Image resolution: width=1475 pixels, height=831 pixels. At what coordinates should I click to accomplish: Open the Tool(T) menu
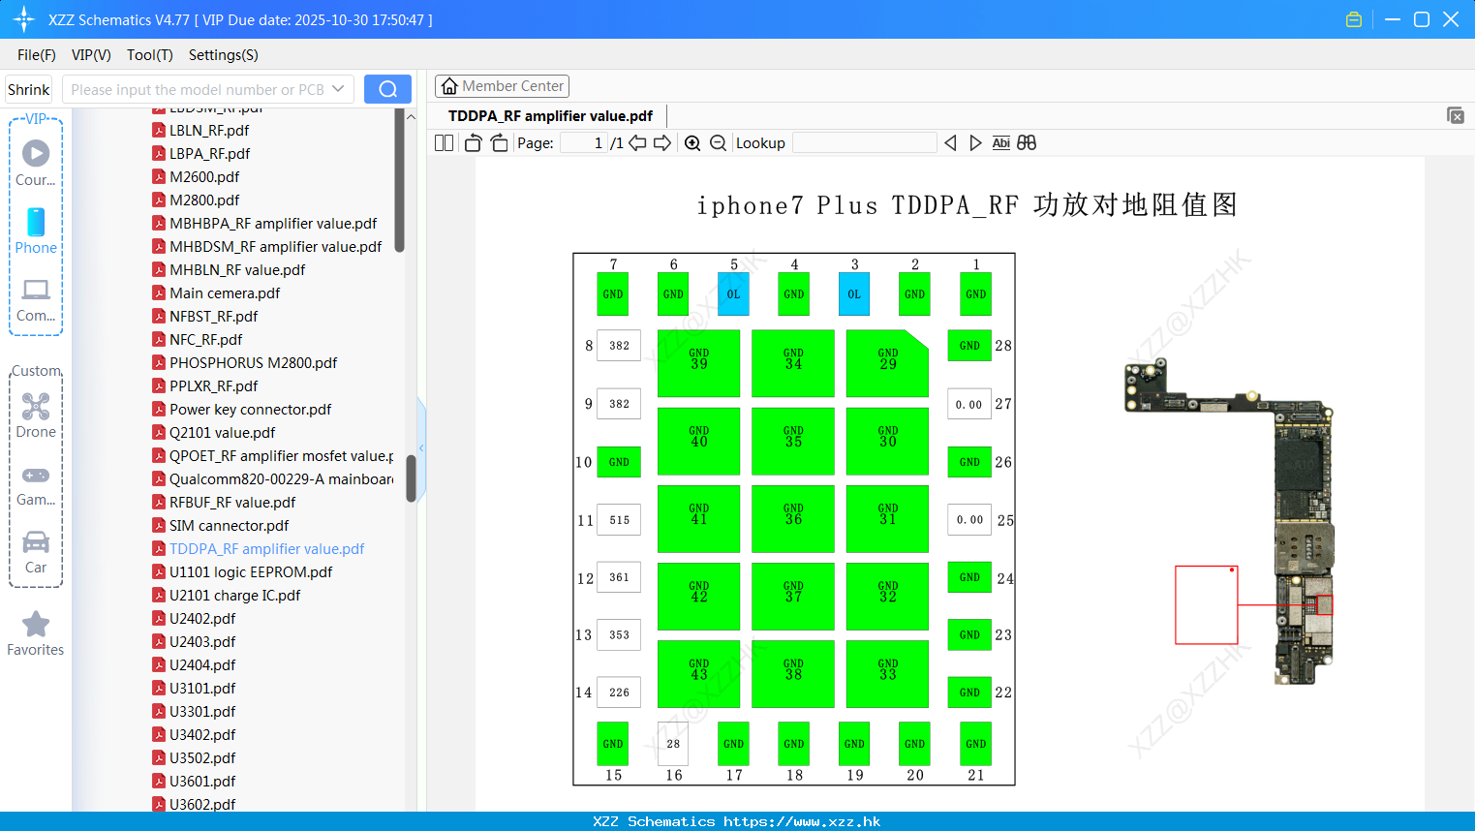pyautogui.click(x=150, y=55)
